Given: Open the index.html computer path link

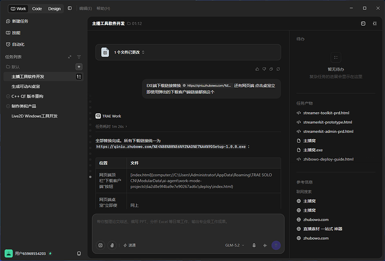Looking at the screenshot, I should [201, 181].
